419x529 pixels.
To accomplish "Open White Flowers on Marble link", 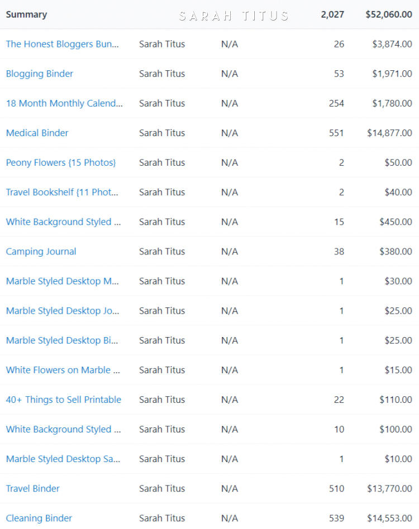I will [x=63, y=370].
